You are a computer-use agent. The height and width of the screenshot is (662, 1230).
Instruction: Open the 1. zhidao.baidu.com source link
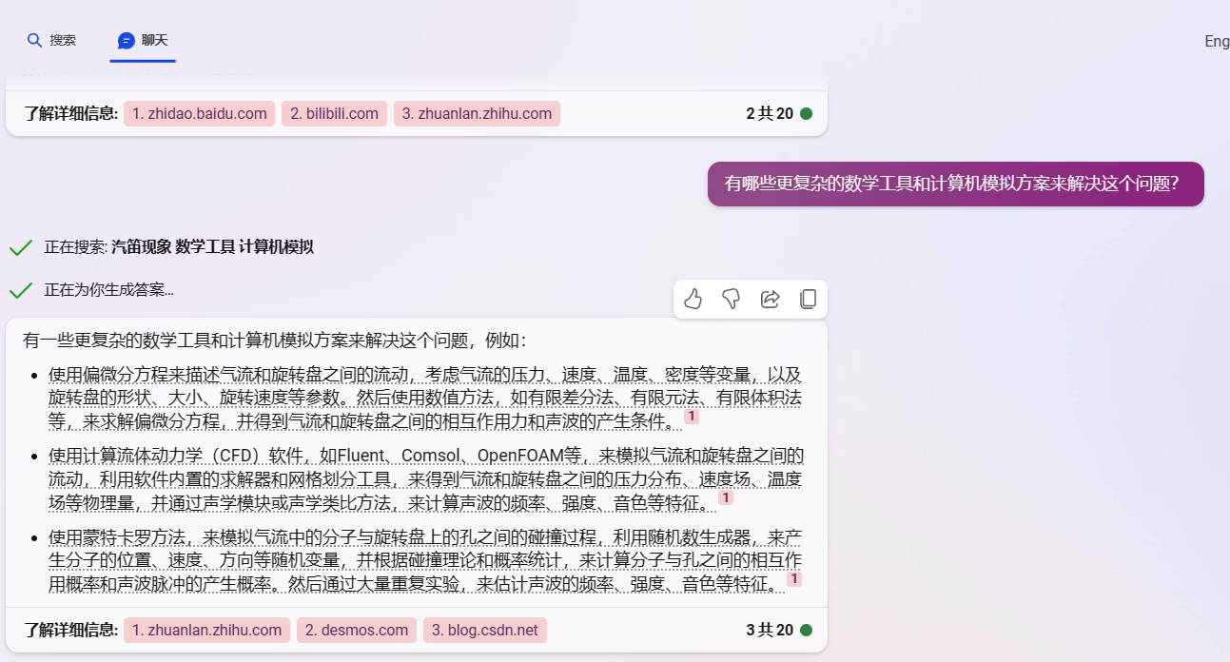(x=200, y=113)
